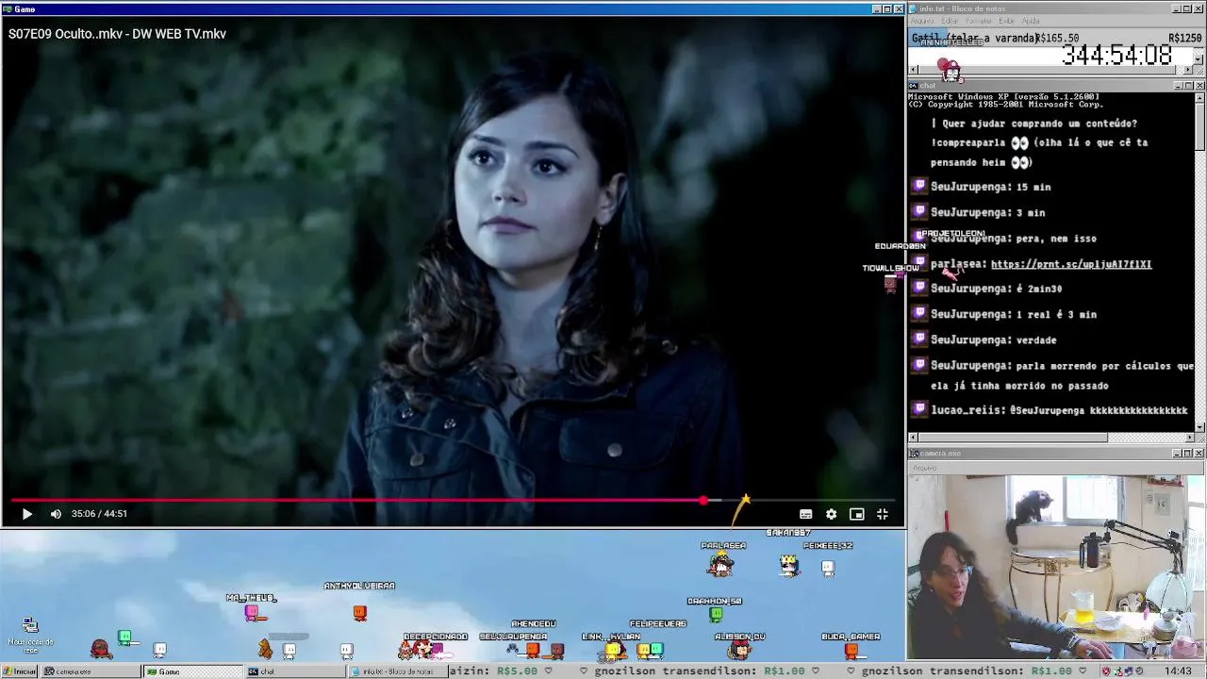Click the R$1250 goal amount
Image resolution: width=1207 pixels, height=679 pixels.
(x=1184, y=39)
